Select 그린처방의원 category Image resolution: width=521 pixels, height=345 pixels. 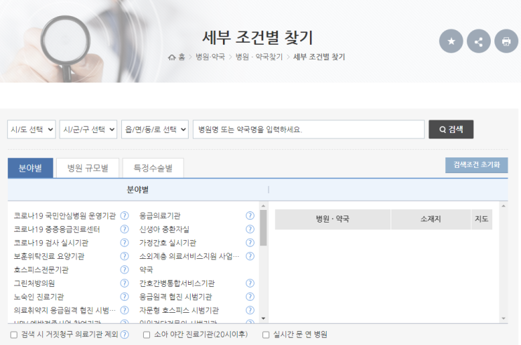click(x=34, y=283)
